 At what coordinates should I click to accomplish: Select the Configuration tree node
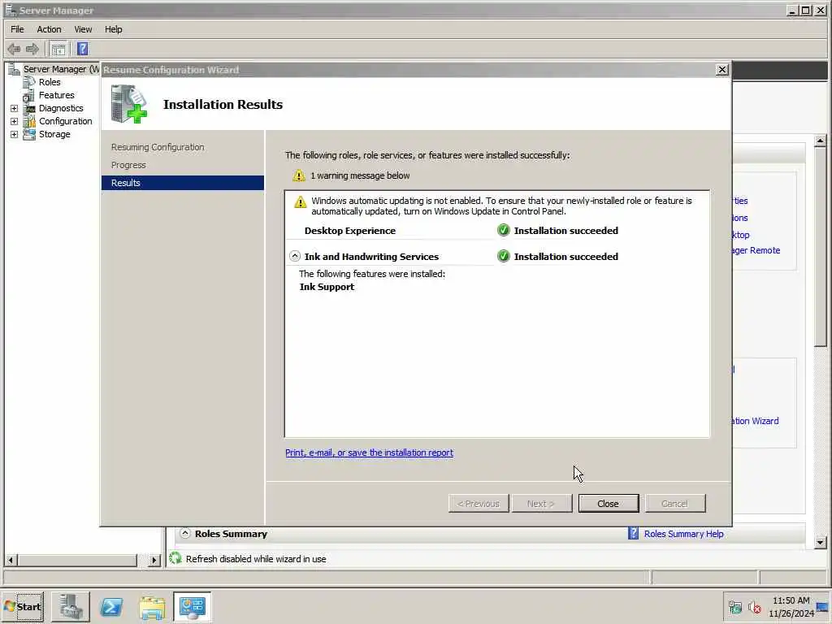(65, 121)
